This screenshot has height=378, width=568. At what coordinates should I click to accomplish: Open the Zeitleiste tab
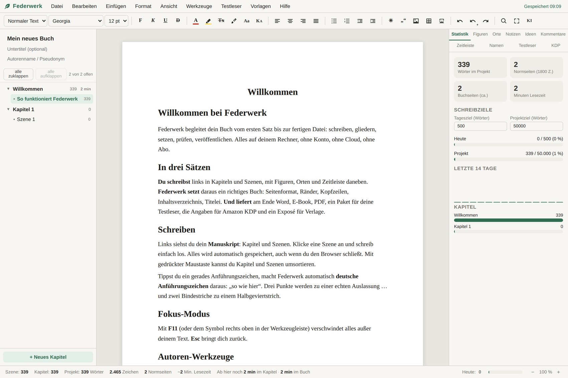(465, 45)
